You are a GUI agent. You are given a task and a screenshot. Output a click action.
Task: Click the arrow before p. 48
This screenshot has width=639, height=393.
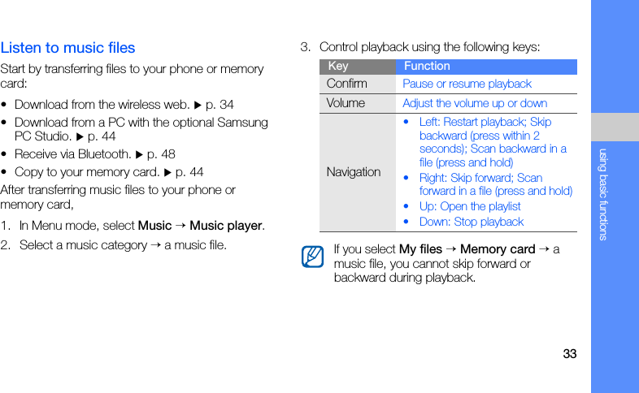[x=140, y=154]
